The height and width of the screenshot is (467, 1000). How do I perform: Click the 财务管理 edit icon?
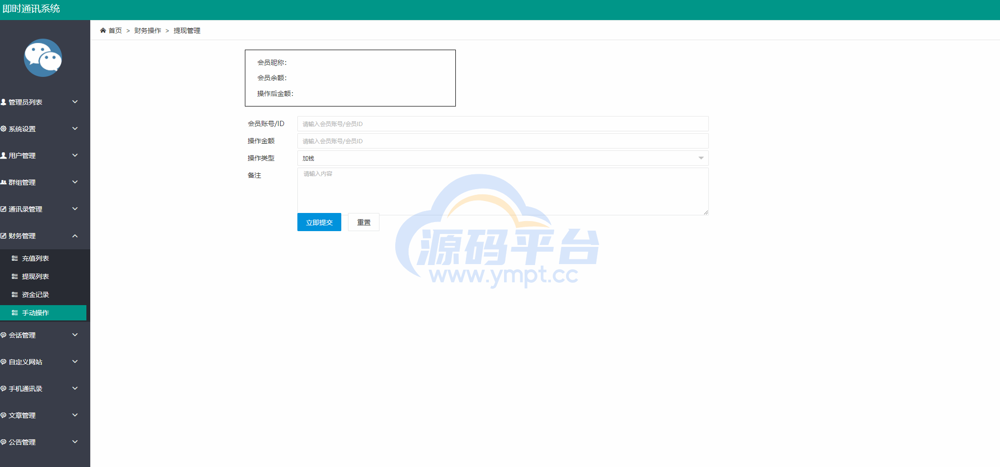pos(3,236)
